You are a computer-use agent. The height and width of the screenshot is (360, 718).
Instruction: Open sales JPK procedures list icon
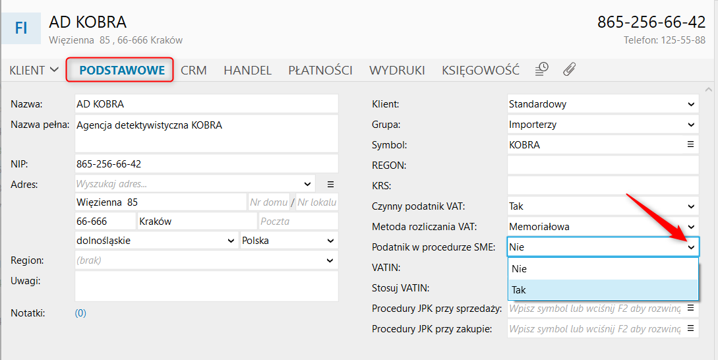(x=691, y=308)
